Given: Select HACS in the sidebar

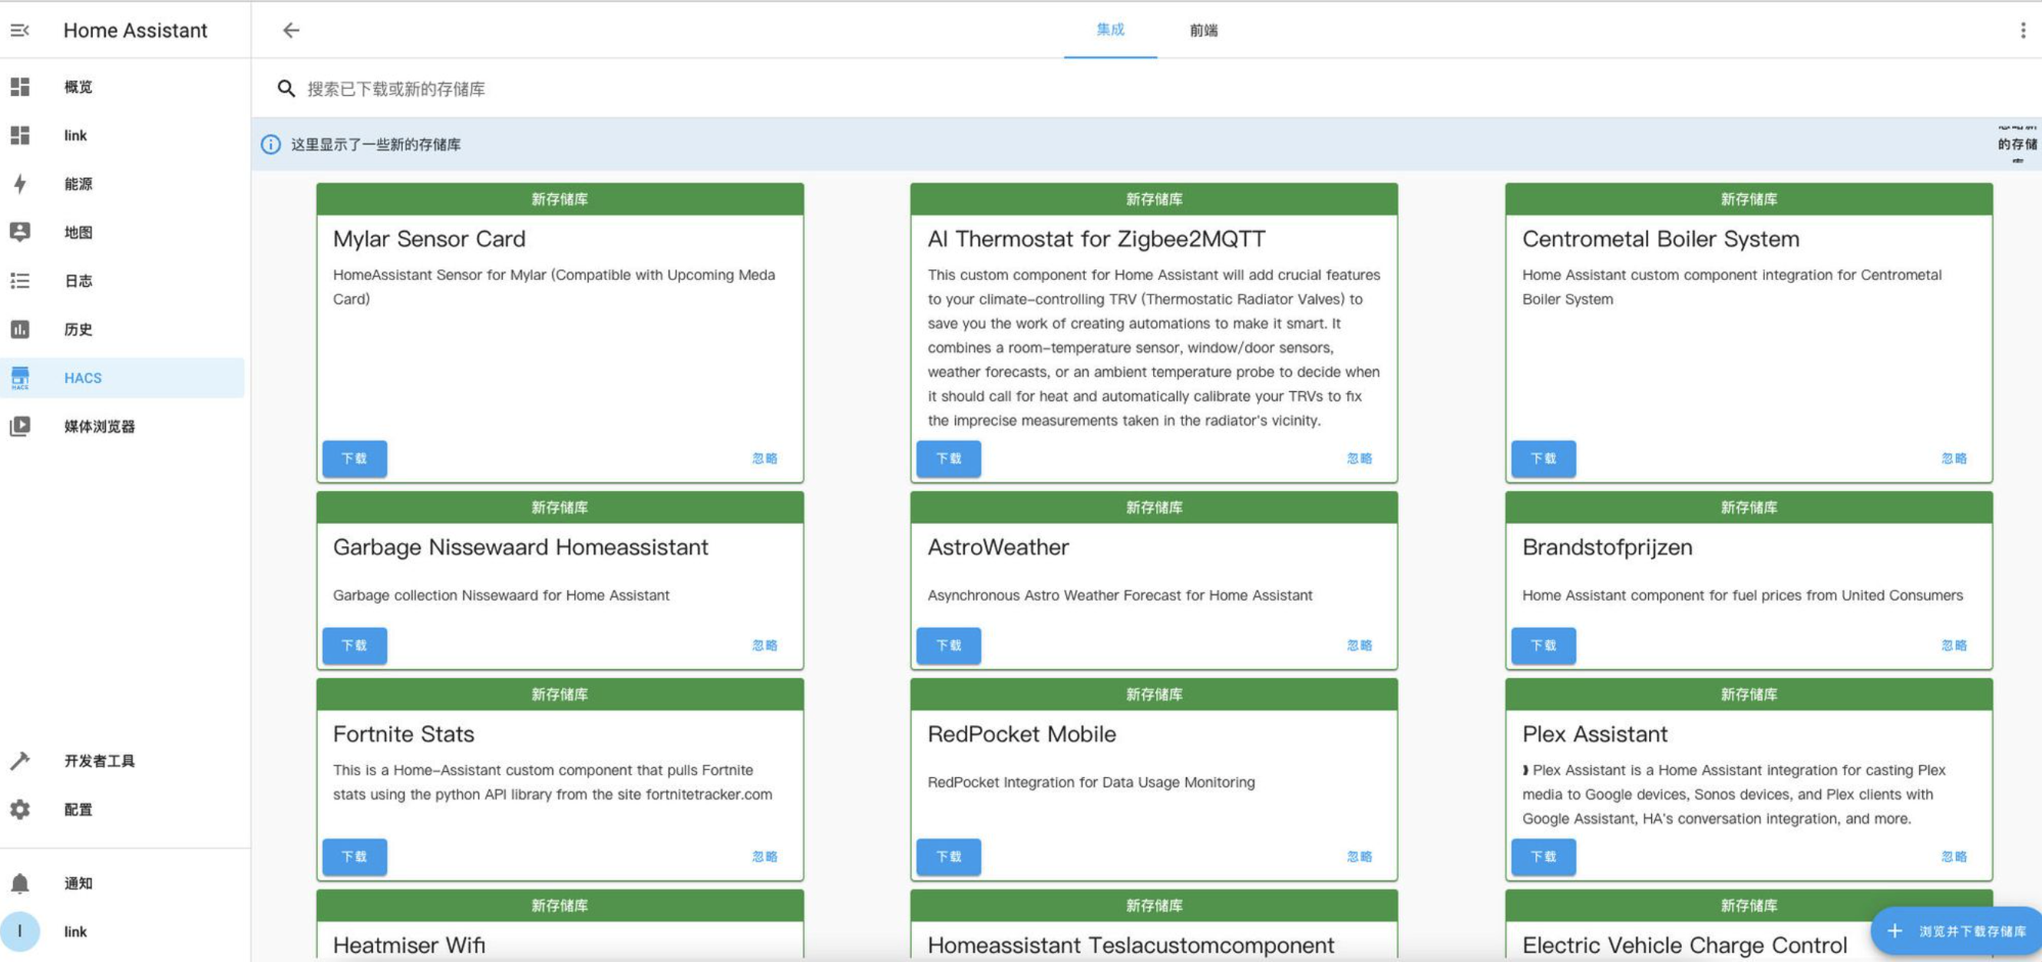Looking at the screenshot, I should coord(122,377).
